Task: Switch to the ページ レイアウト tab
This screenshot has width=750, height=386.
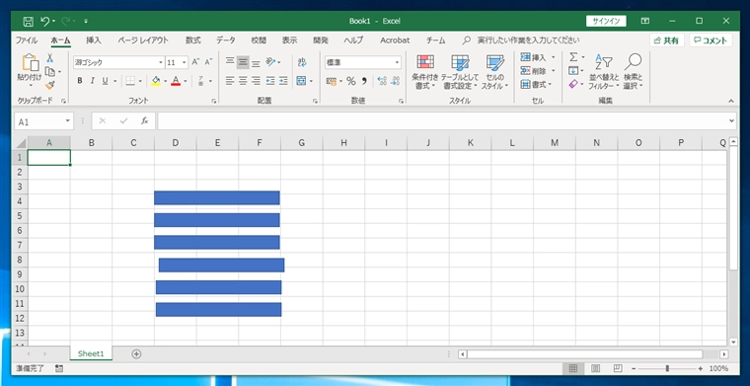Action: [x=143, y=40]
